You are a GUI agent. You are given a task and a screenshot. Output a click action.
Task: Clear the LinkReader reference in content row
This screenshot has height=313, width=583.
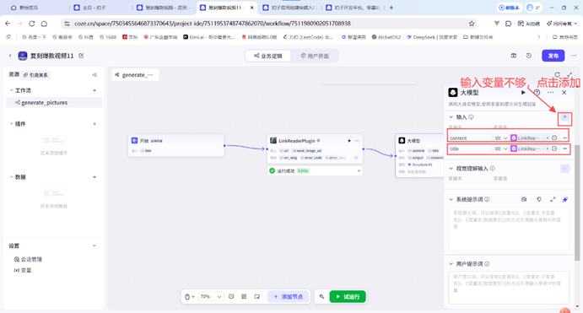coord(548,138)
